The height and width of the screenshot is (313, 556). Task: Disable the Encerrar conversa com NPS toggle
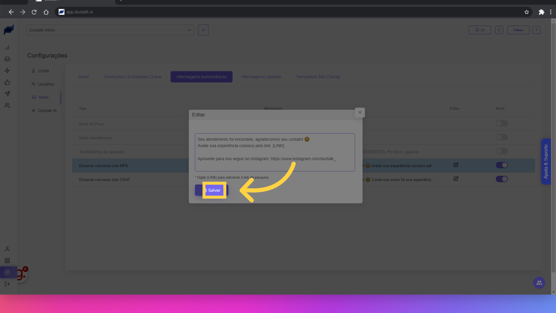pyautogui.click(x=502, y=165)
